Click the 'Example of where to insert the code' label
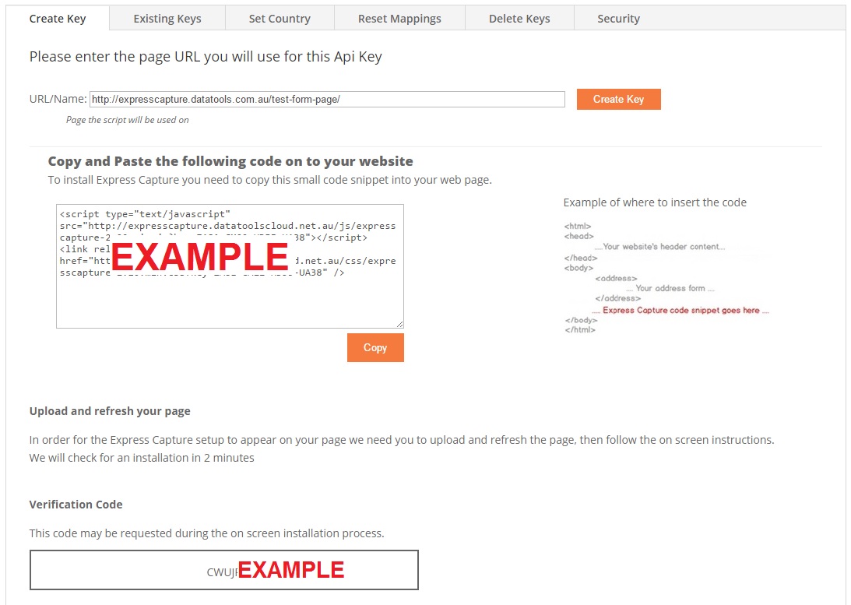 (655, 202)
